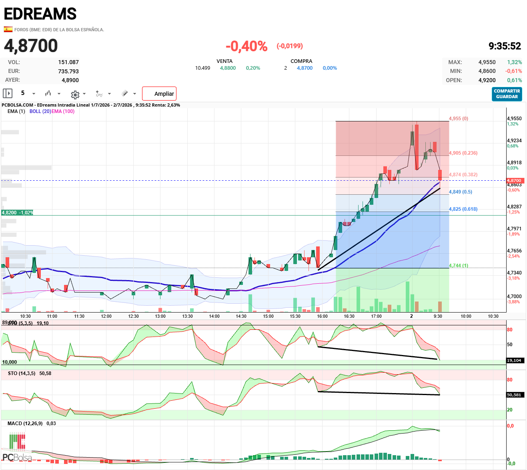Screen dimensions: 527x470
Task: Open the add indicator line icon
Action: coord(99,93)
